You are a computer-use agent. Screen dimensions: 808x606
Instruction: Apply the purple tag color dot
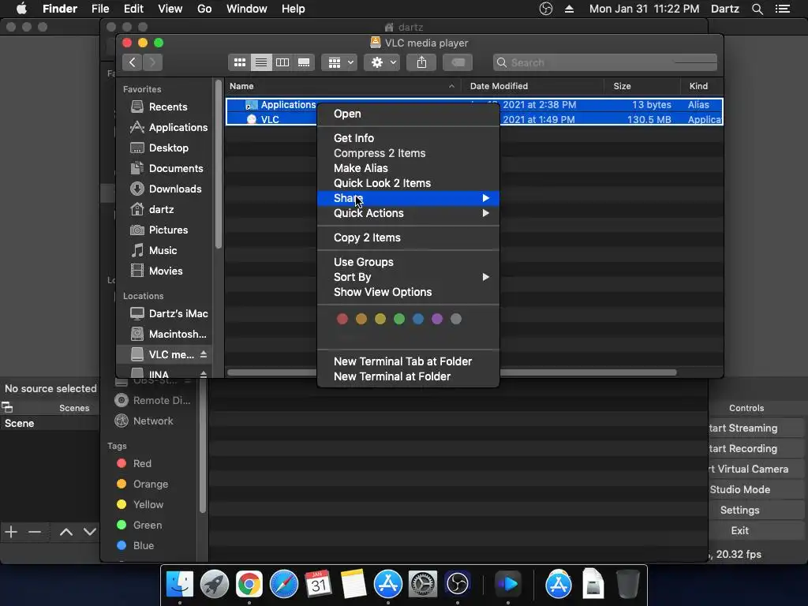[437, 319]
